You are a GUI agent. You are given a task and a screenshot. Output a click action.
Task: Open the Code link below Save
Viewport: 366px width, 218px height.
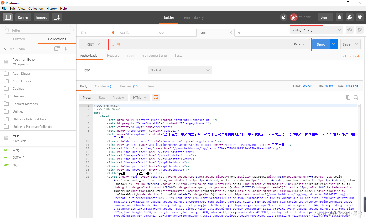point(357,56)
